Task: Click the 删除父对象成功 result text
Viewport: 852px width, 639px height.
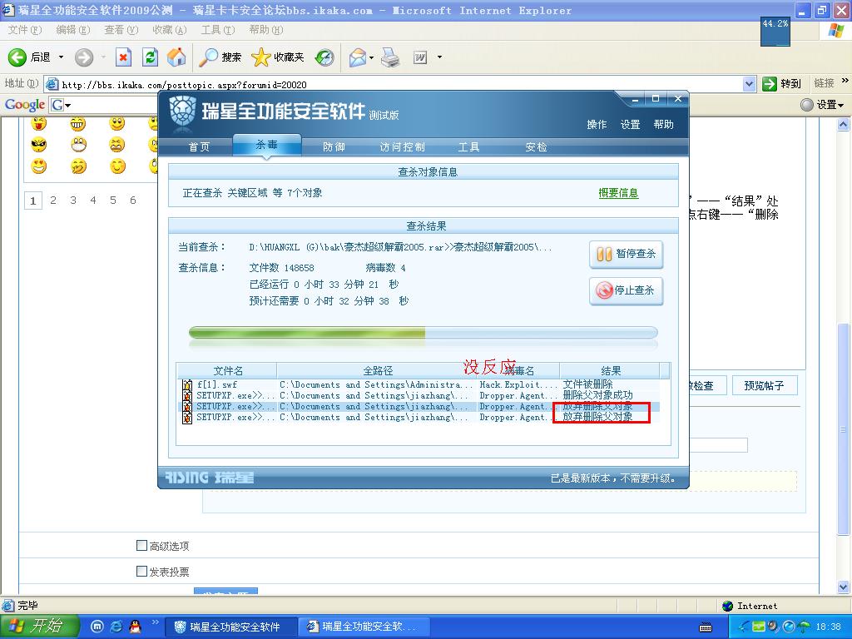Action: coord(597,395)
